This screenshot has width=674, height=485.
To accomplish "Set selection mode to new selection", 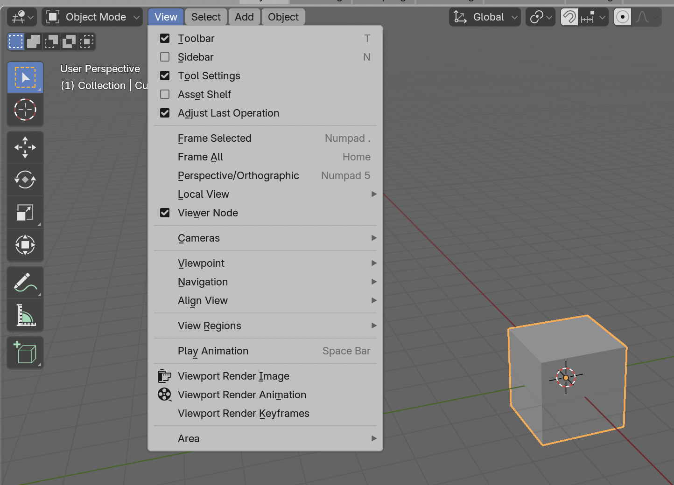I will click(x=16, y=42).
